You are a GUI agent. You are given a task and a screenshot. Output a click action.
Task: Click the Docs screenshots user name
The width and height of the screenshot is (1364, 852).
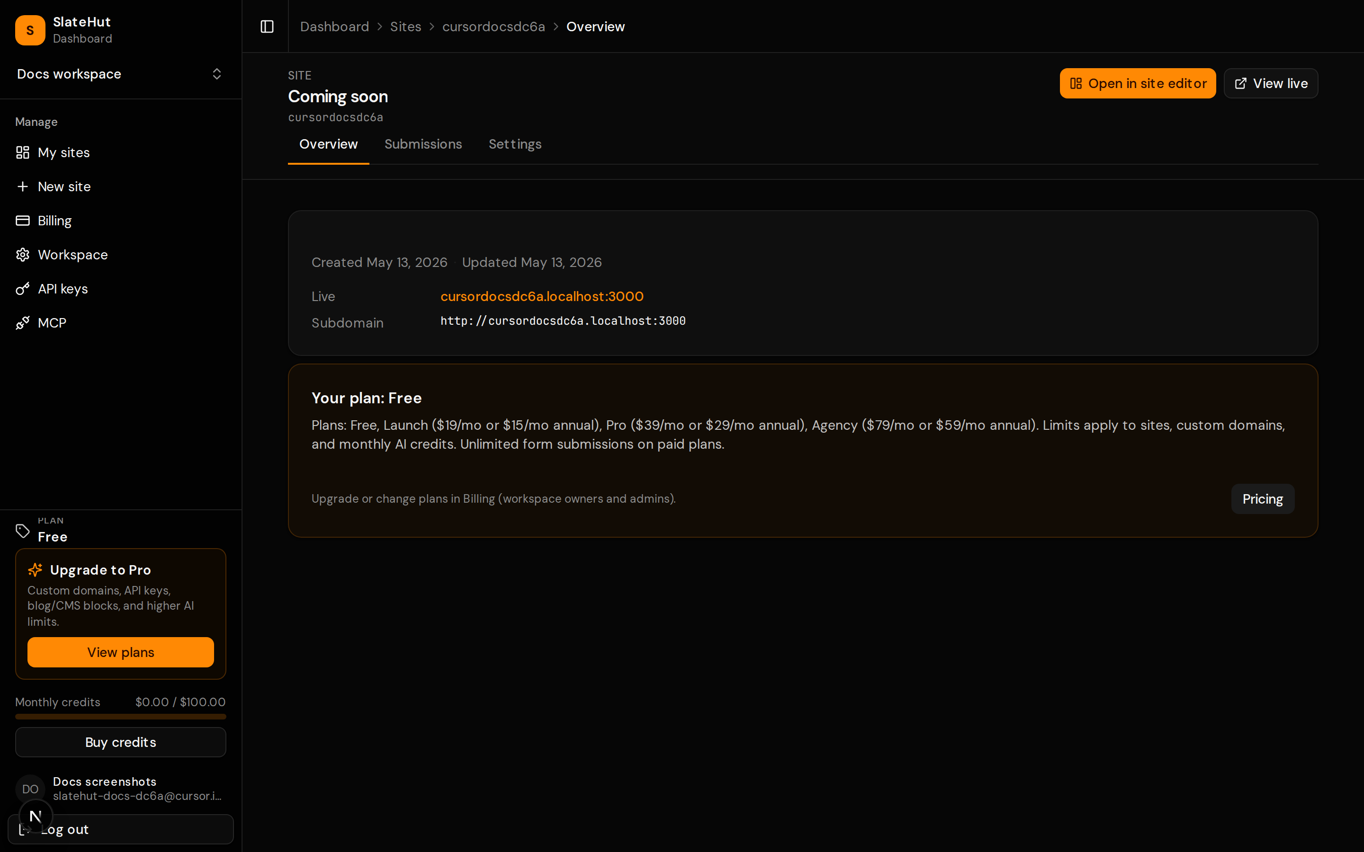[104, 781]
